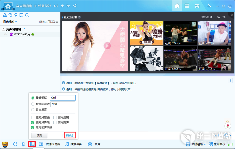Click the 试麦 test mic button
The image size is (235, 149).
(x=39, y=135)
